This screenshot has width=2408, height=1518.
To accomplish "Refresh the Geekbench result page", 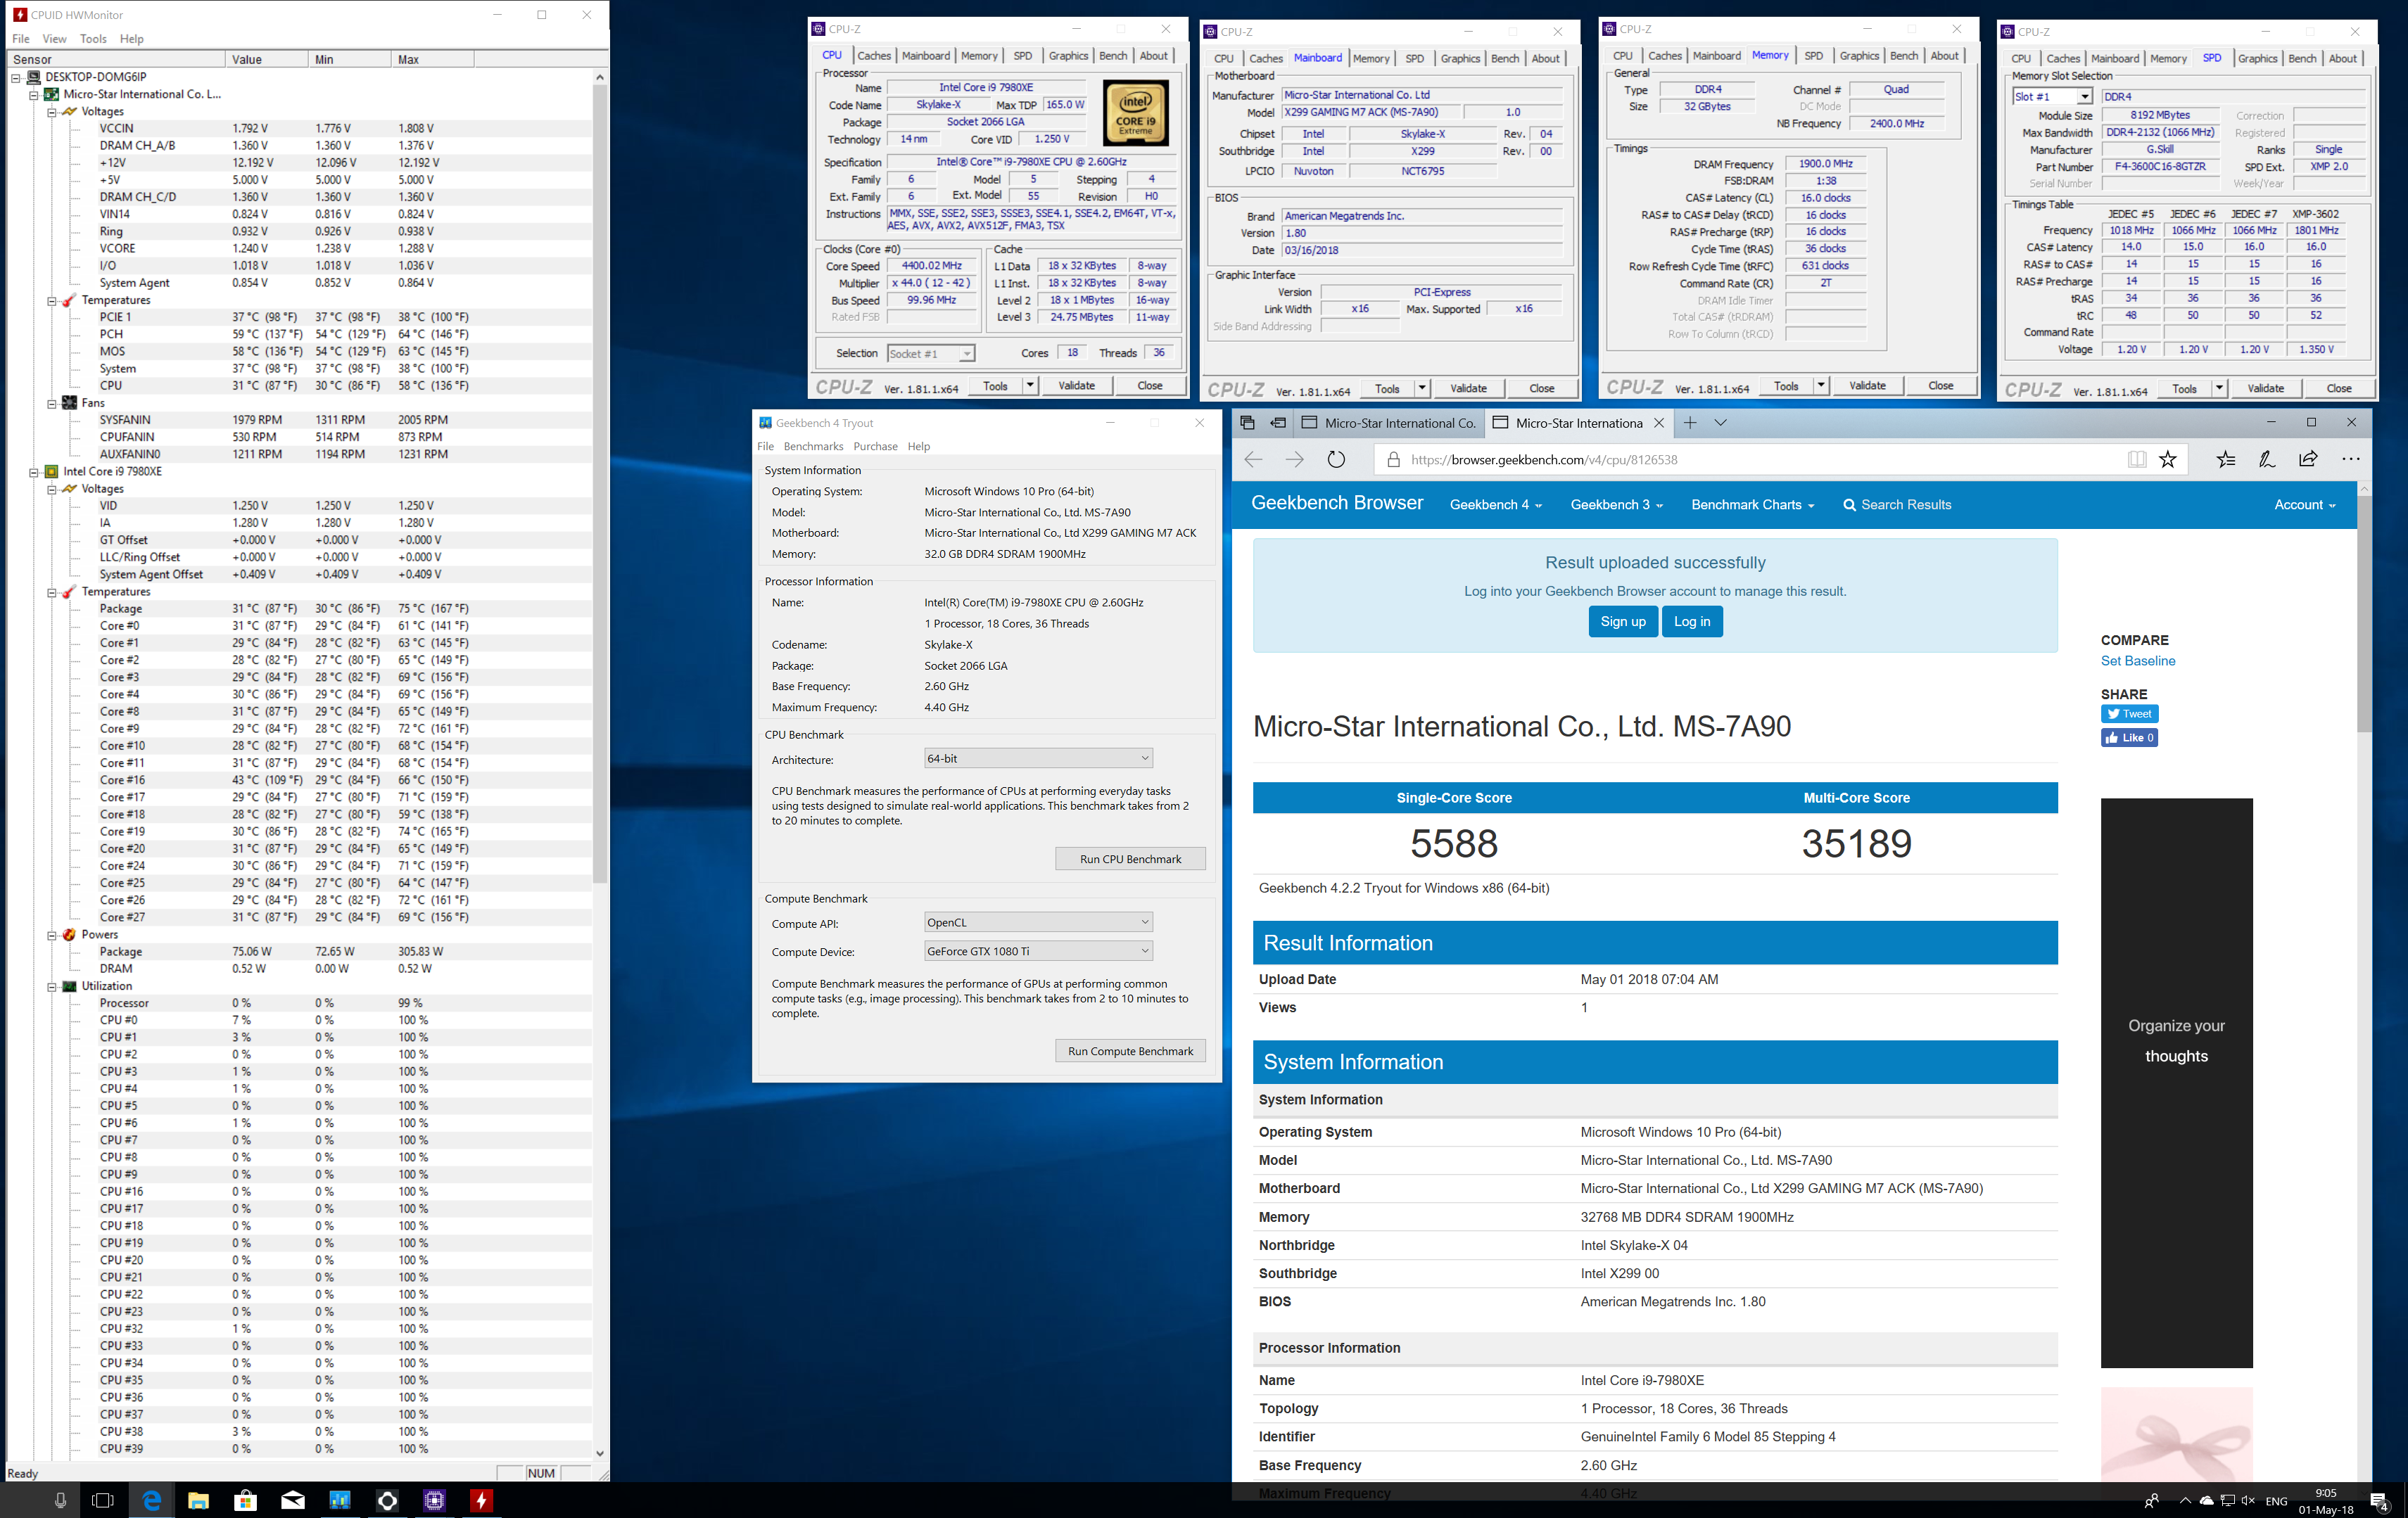I will pyautogui.click(x=1336, y=460).
